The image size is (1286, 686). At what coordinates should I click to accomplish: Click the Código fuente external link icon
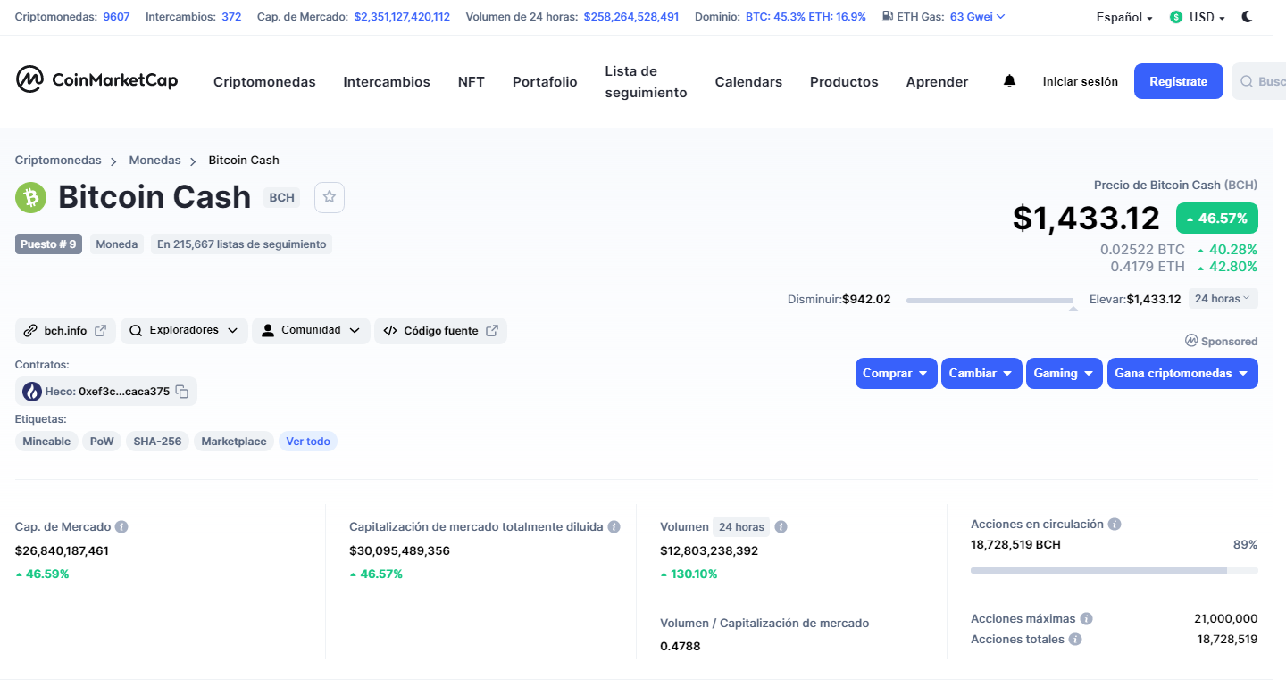click(x=492, y=330)
